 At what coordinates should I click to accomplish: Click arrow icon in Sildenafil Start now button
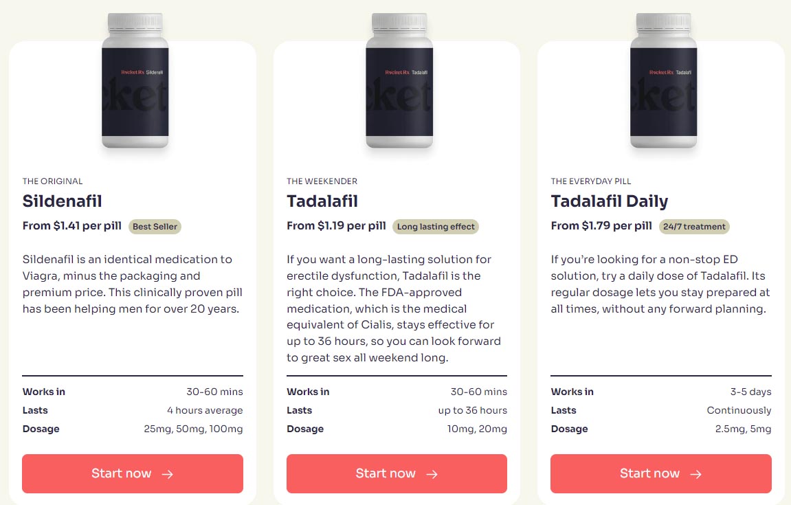pos(168,473)
